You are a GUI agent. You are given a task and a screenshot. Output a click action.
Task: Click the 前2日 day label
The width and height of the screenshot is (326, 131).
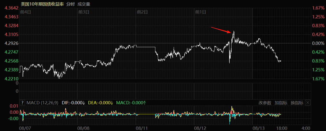tap(142, 12)
